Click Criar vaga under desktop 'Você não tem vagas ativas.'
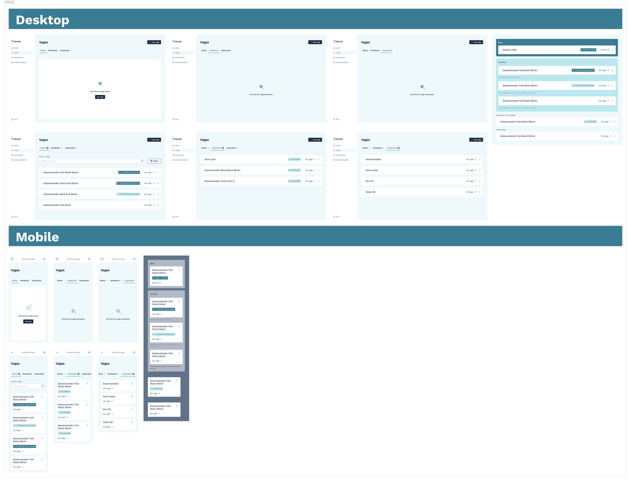Image resolution: width=631 pixels, height=481 pixels. (x=100, y=97)
